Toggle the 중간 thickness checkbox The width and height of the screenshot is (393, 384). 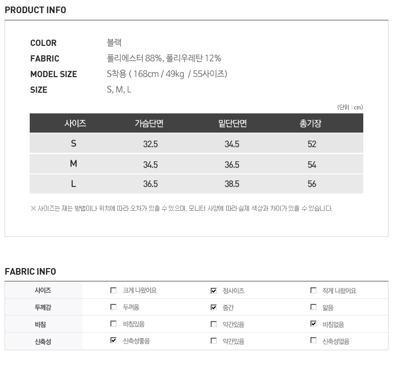[214, 307]
